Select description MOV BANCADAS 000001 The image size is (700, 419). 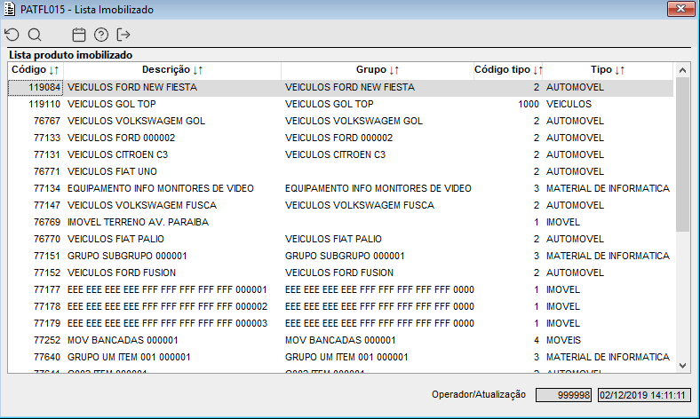coord(123,341)
